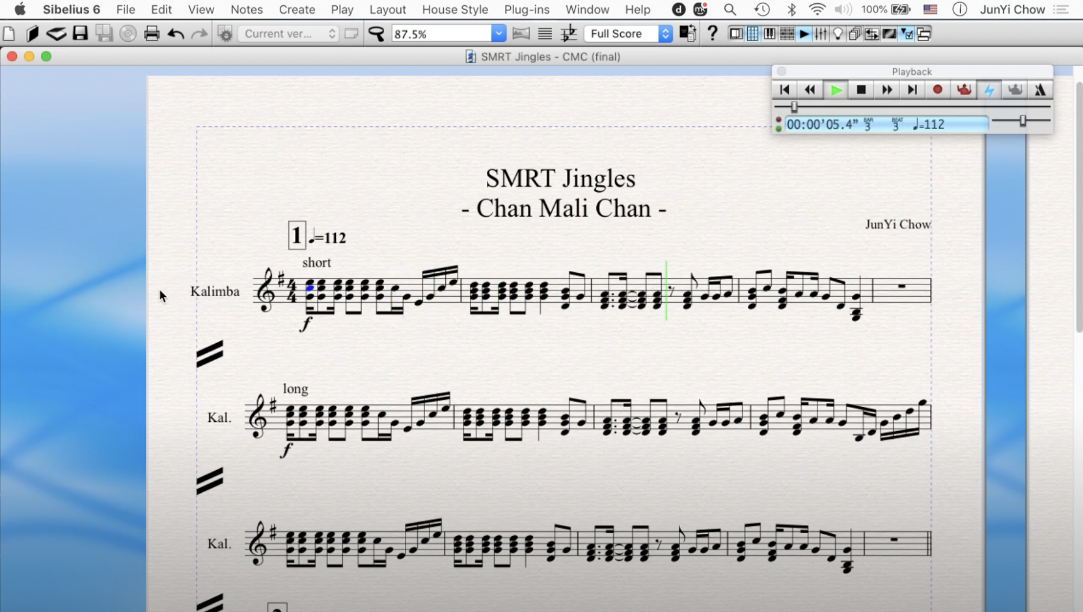
Task: Open the Full Score part selector
Action: pos(628,34)
